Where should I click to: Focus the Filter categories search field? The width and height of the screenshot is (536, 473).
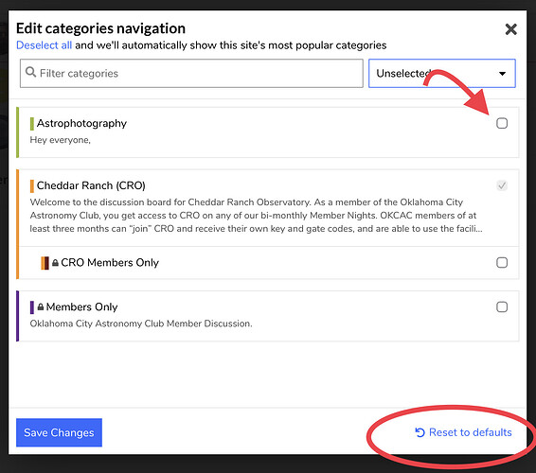191,74
